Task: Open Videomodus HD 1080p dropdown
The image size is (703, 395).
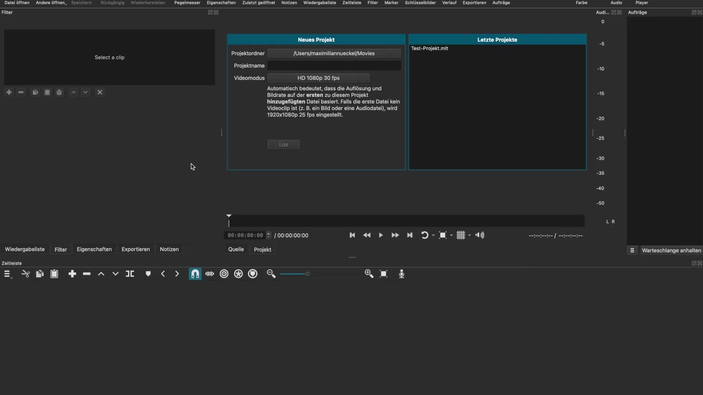Action: [x=318, y=78]
